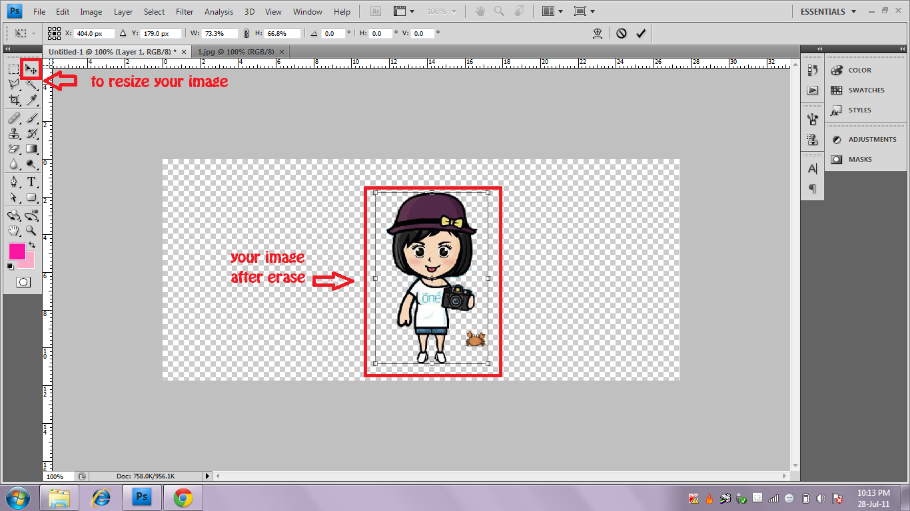Expand the Doc info status arrow
910x511 pixels.
point(207,476)
